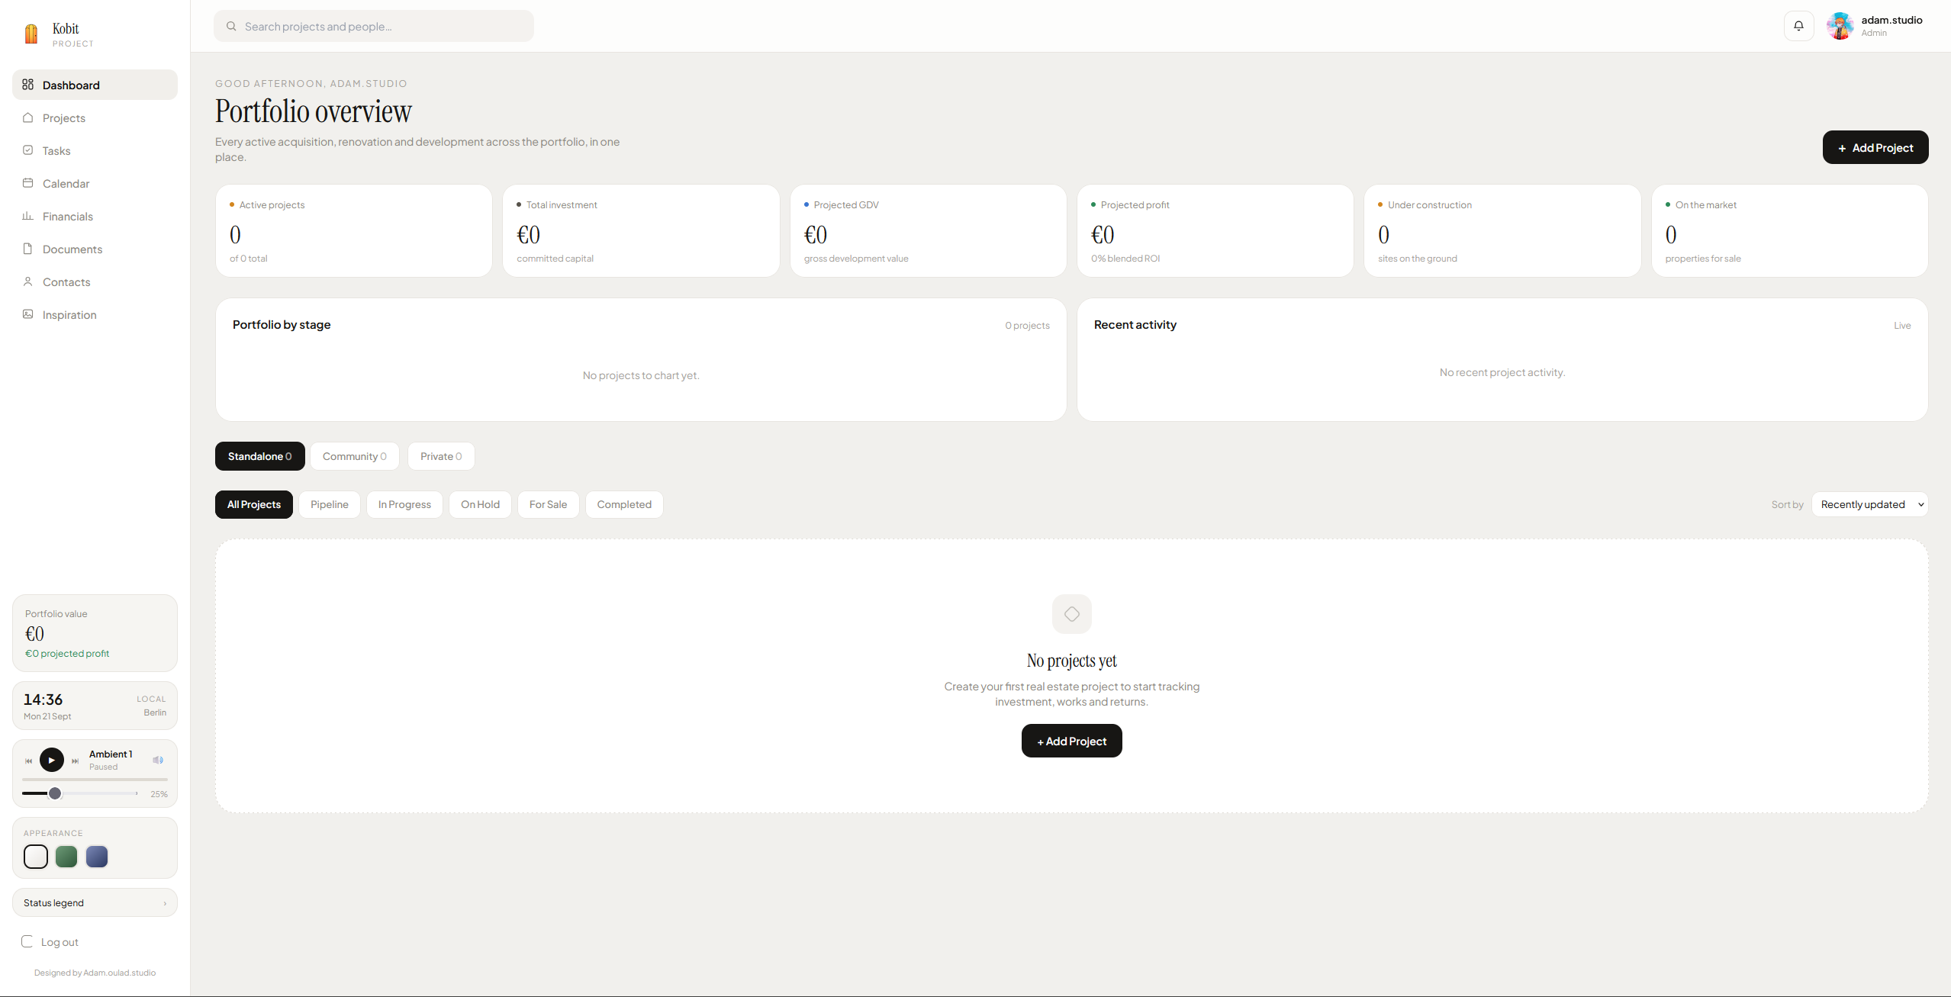This screenshot has height=997, width=1951.
Task: Skip to the next ambient track
Action: [75, 761]
